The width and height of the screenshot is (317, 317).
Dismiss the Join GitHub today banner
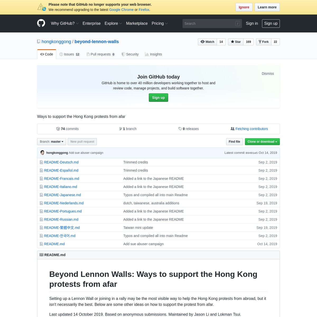click(268, 73)
